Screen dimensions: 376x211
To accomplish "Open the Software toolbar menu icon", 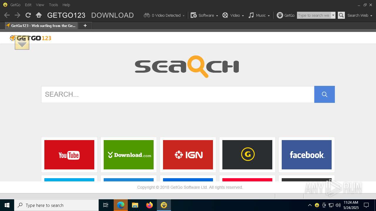I will pyautogui.click(x=194, y=15).
